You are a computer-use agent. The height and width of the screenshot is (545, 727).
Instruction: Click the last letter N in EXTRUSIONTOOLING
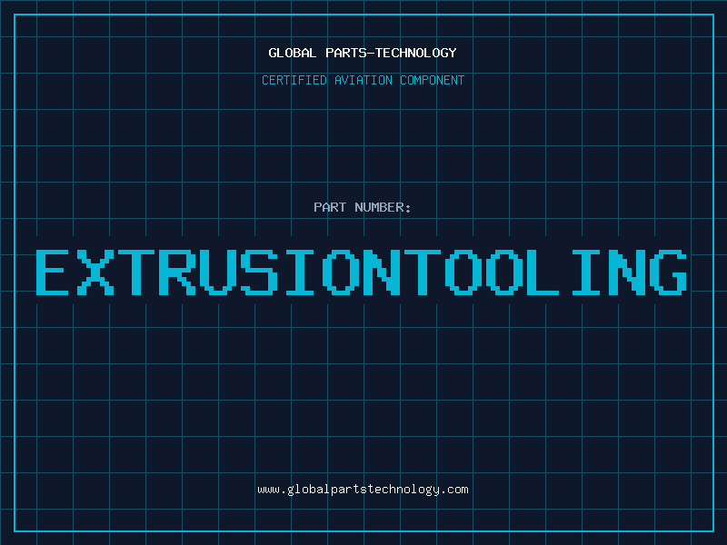(x=626, y=272)
